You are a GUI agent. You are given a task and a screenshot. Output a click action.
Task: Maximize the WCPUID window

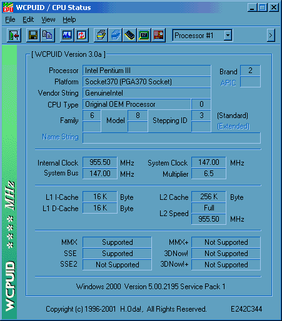point(263,7)
